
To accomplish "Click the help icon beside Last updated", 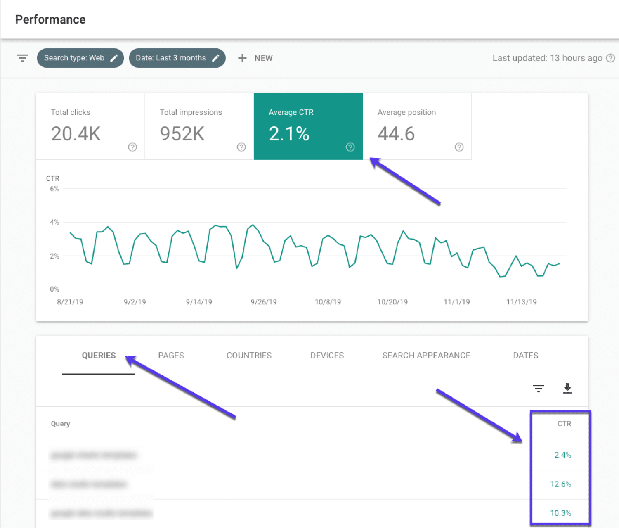I will click(x=610, y=58).
